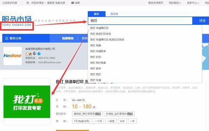Click the Heshine company logo
This screenshot has width=209, height=131.
13,56
